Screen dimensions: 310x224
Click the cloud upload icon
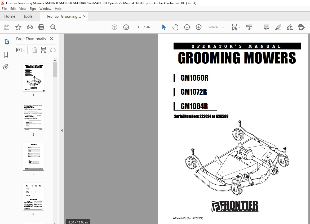pyautogui.click(x=30, y=27)
